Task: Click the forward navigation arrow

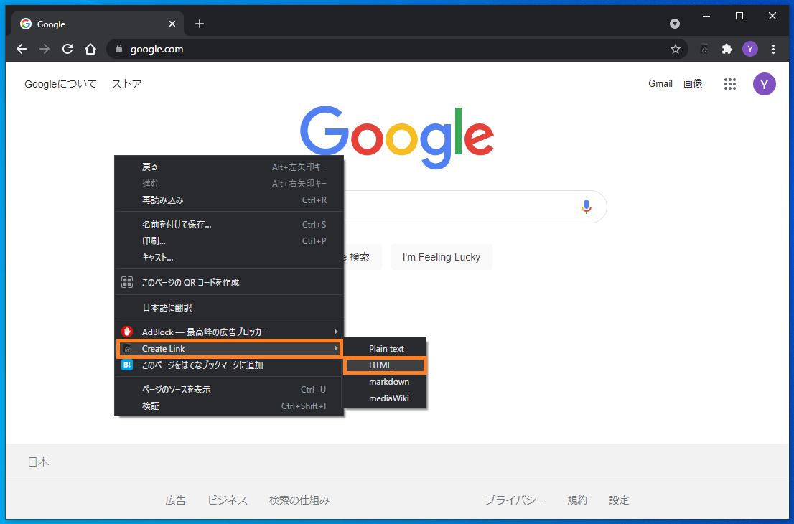Action: tap(45, 49)
